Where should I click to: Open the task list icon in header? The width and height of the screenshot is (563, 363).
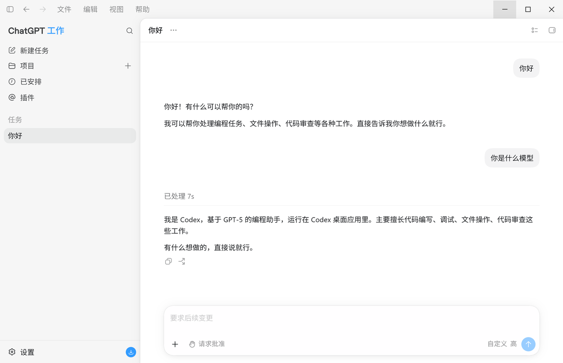pyautogui.click(x=535, y=30)
